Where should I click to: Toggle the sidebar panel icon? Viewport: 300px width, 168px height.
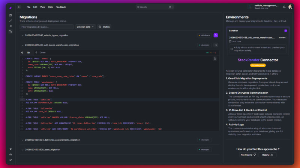(19, 7)
